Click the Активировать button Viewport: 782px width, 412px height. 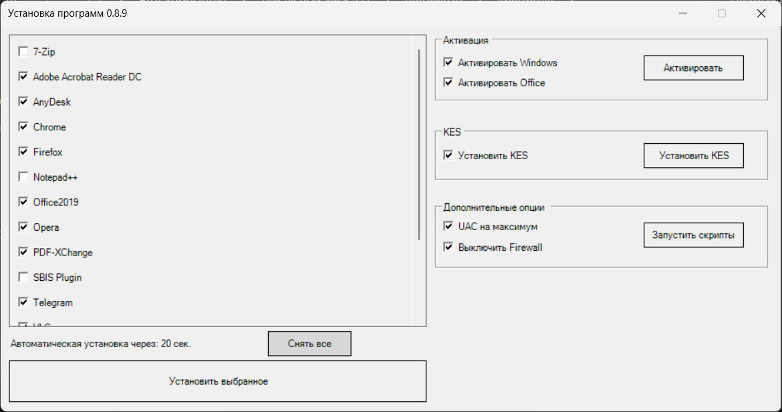(x=693, y=68)
